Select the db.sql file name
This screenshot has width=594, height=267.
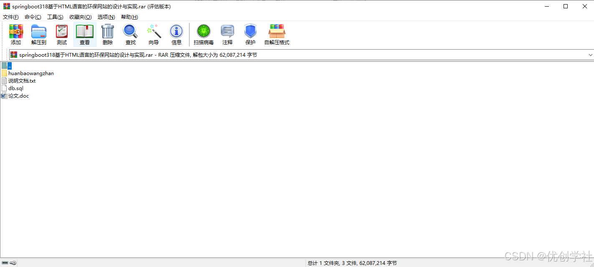[x=16, y=88]
